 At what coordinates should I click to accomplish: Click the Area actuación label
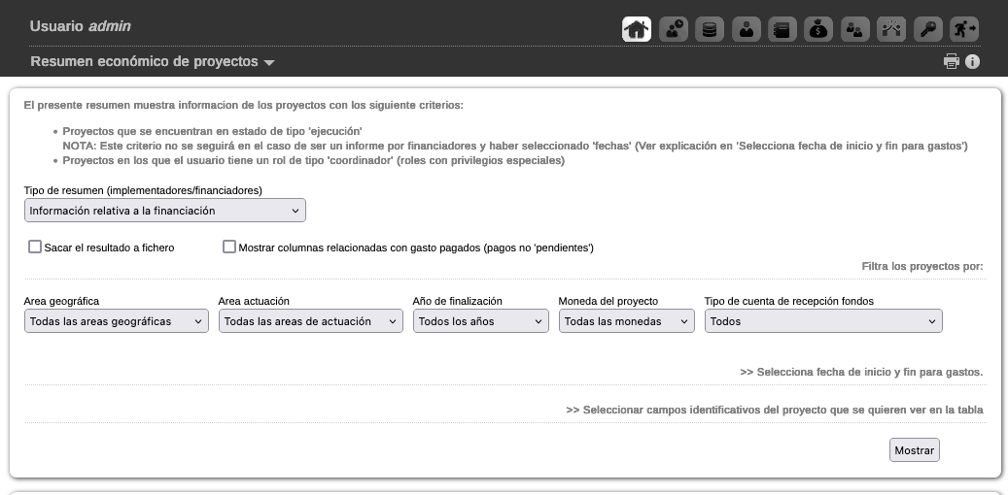pyautogui.click(x=254, y=301)
